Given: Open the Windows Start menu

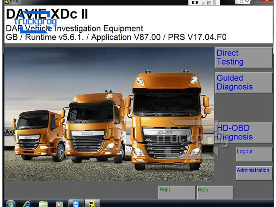Looking at the screenshot, I should point(11,204).
